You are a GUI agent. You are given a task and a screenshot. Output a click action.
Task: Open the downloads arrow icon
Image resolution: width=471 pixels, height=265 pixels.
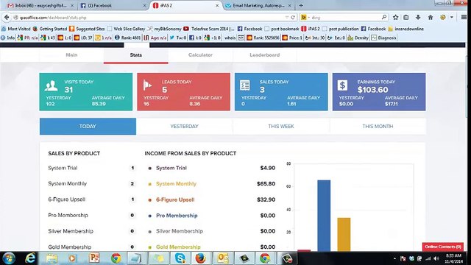[x=418, y=18]
